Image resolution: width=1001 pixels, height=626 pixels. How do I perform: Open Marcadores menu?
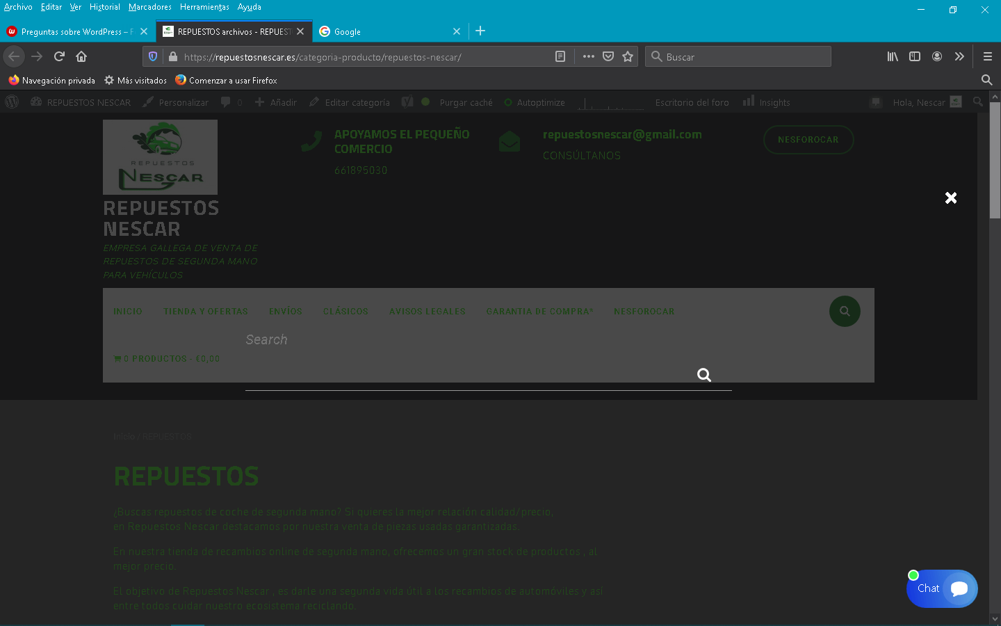pyautogui.click(x=150, y=7)
